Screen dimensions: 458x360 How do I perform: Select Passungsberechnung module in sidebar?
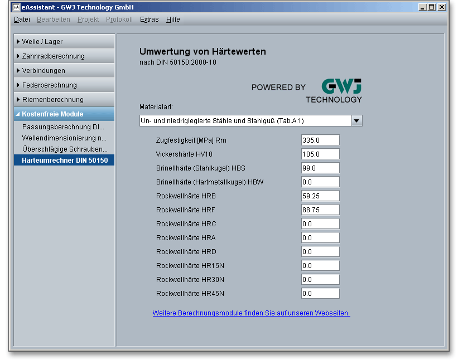pos(63,127)
